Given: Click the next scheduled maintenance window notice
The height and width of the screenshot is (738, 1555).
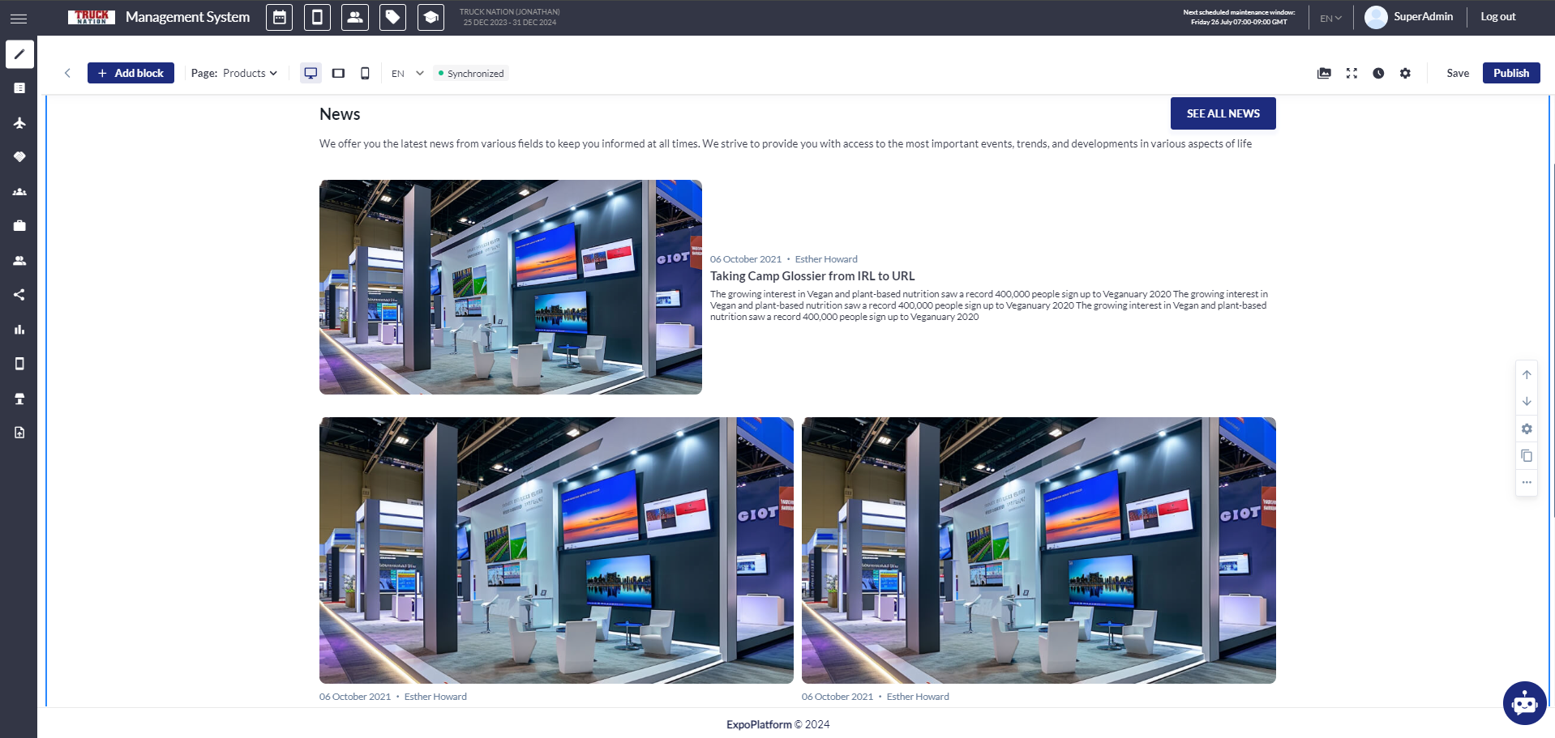Looking at the screenshot, I should 1239,17.
